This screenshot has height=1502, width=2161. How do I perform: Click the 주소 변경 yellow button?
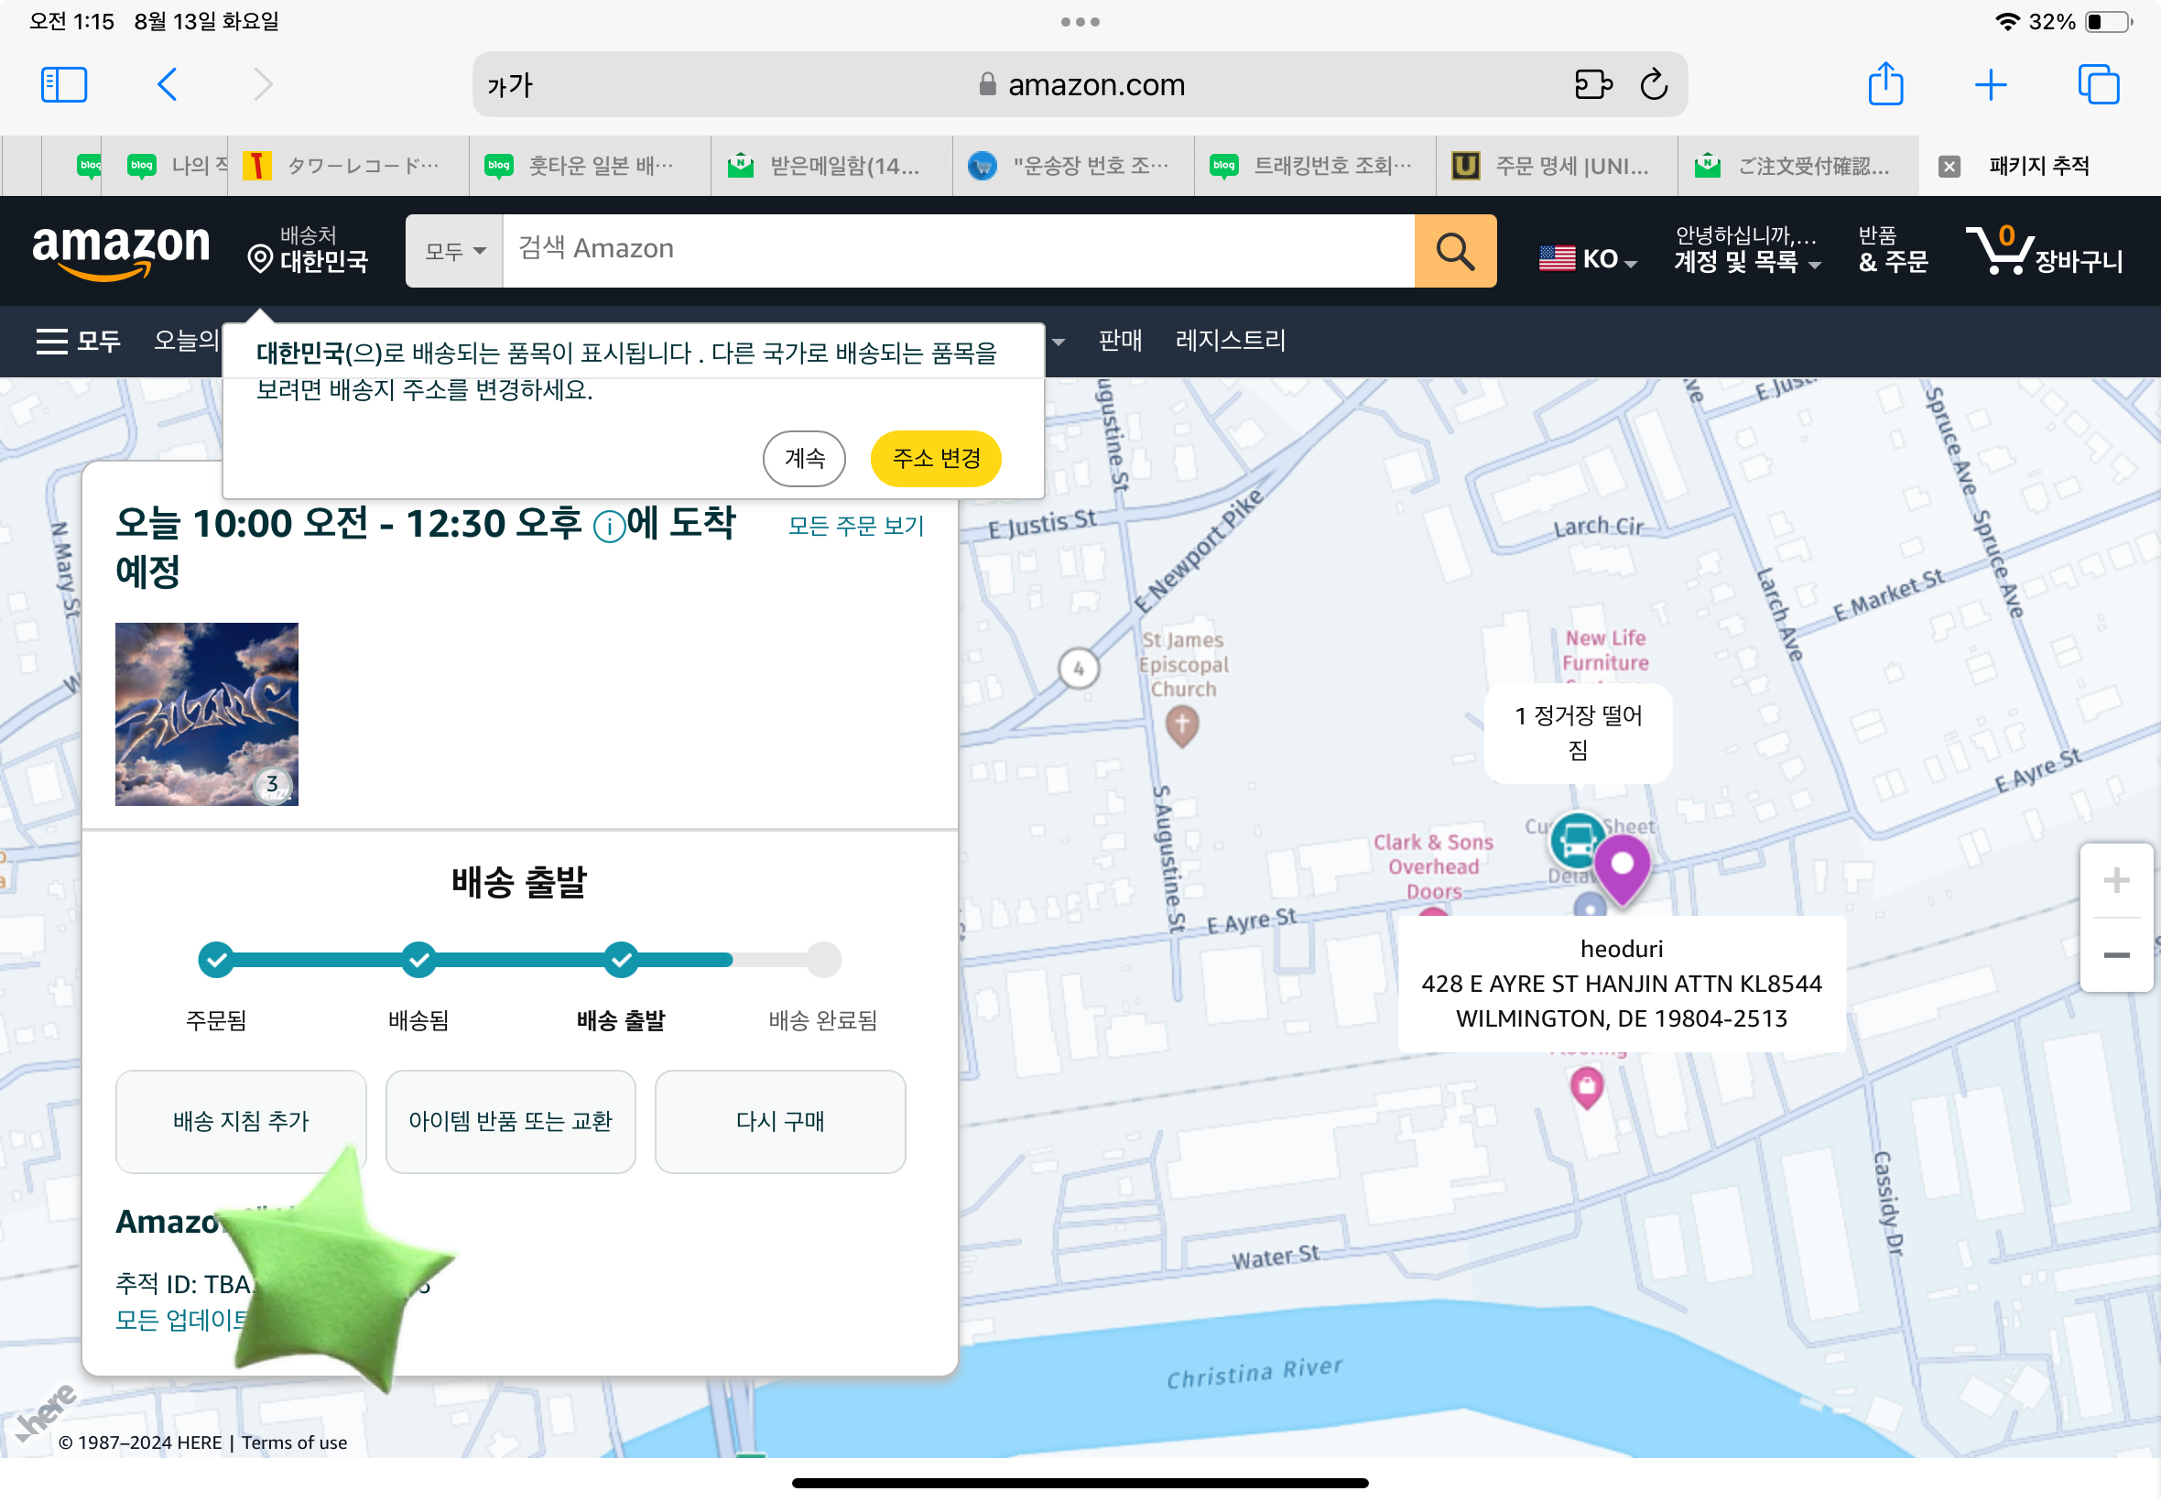point(938,456)
